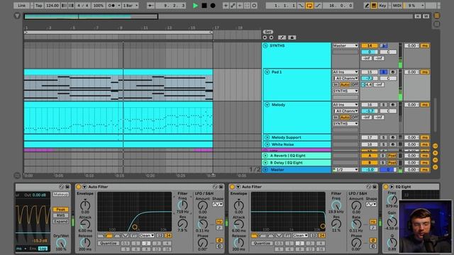
Task: Fold first Auto Filter device triangle
Action: [x=84, y=187]
